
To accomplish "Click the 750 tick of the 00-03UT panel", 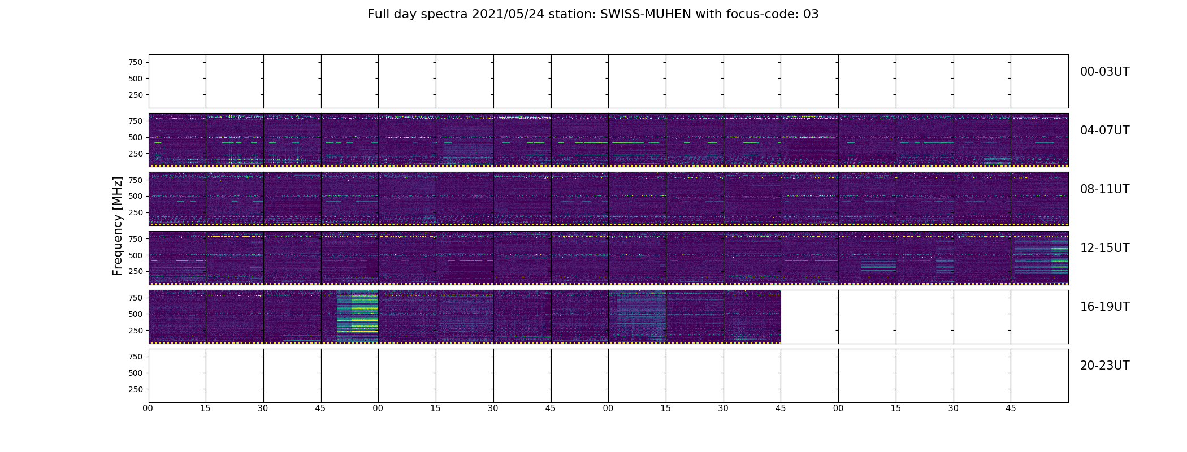I will point(136,62).
